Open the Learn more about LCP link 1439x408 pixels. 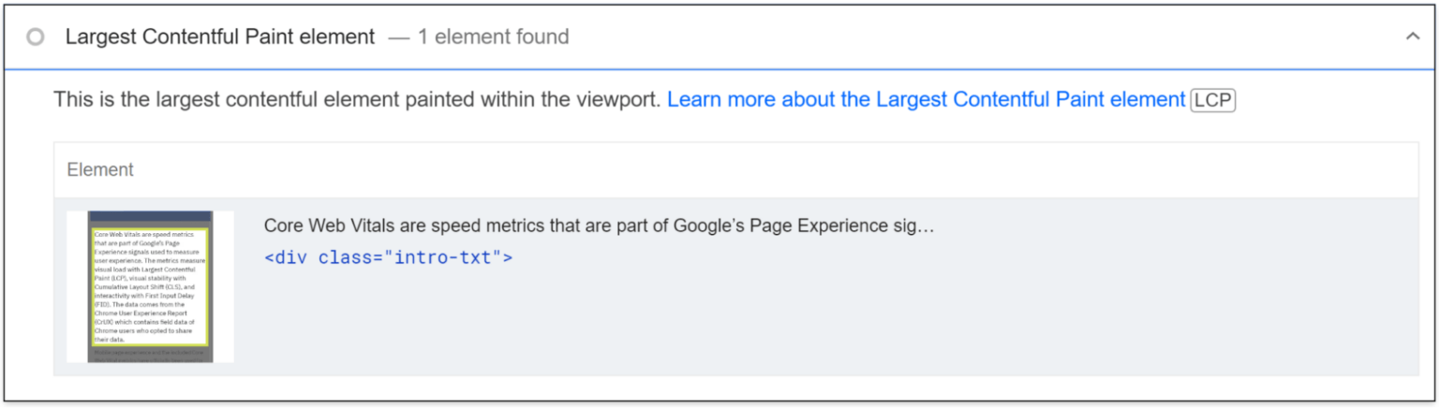(926, 100)
